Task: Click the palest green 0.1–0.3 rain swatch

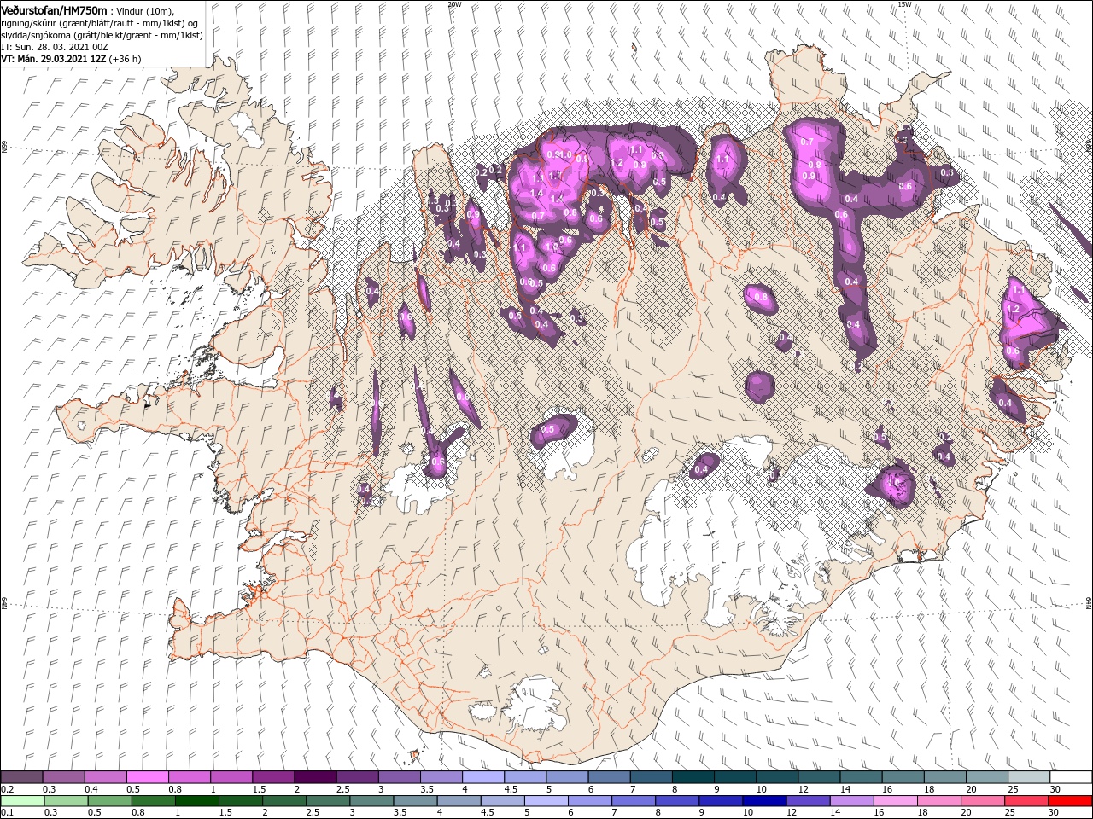Action: pos(21,800)
